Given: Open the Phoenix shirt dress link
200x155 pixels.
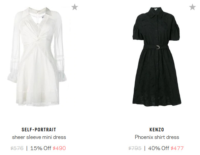Looking at the screenshot, I should pos(157,137).
